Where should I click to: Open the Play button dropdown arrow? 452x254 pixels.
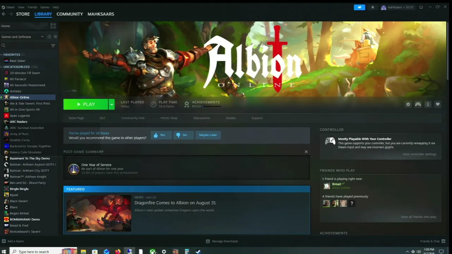(x=112, y=104)
